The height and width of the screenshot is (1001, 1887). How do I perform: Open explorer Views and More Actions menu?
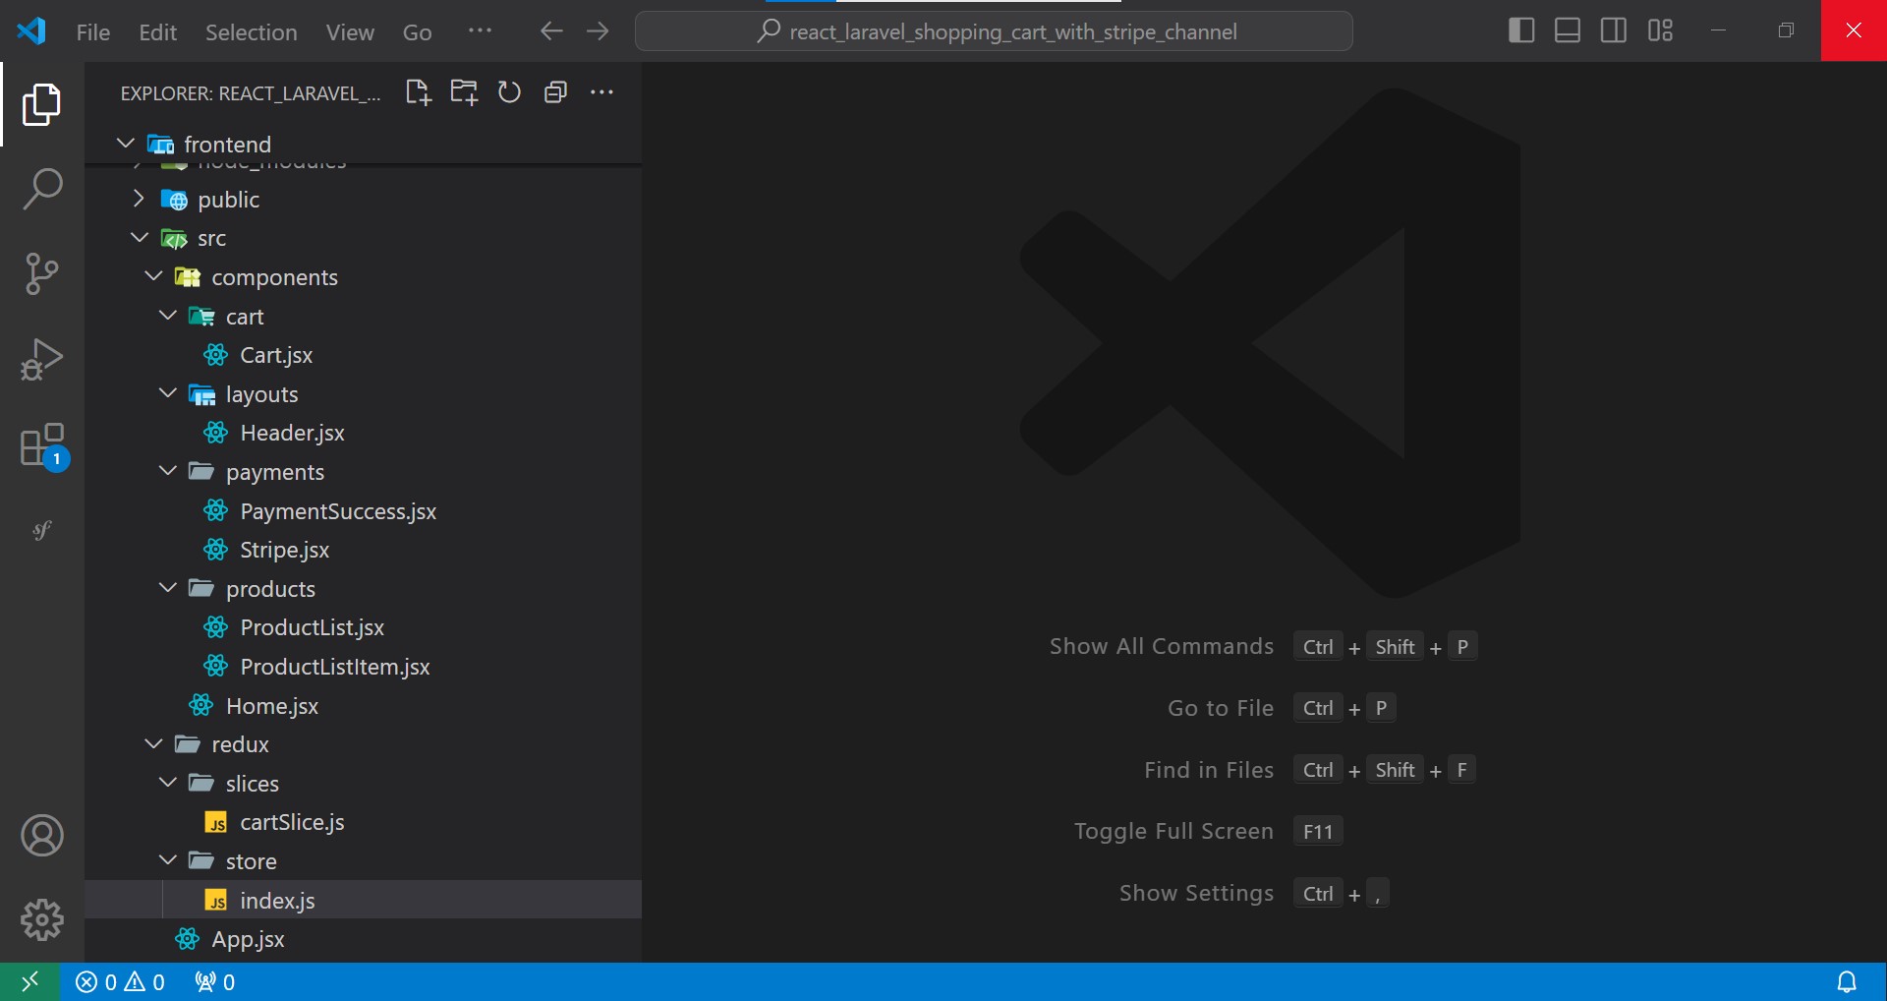coord(601,92)
